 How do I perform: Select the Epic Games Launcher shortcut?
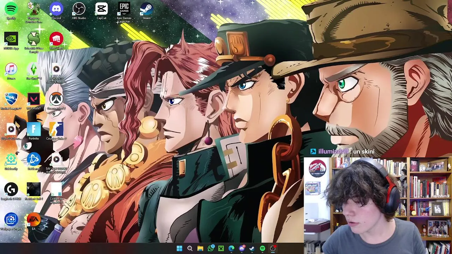(124, 12)
